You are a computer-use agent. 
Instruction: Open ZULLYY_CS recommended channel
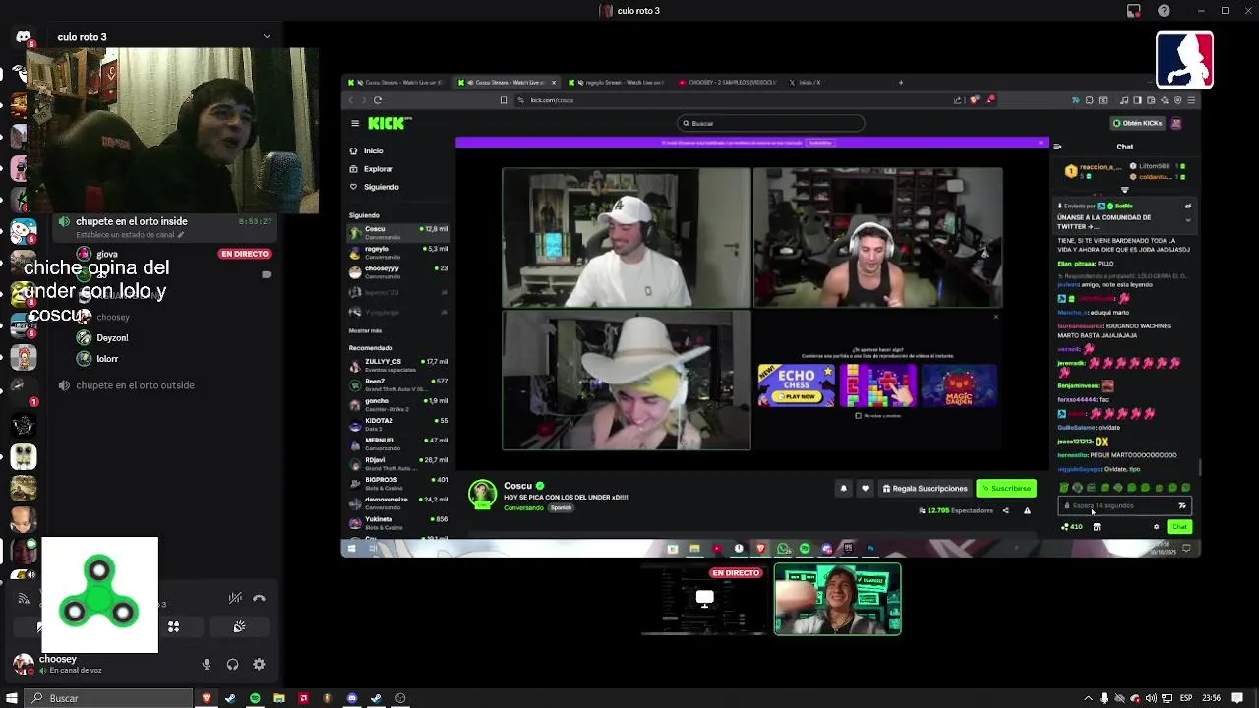coord(398,365)
